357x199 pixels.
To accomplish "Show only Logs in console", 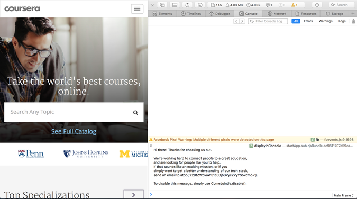I will pyautogui.click(x=342, y=21).
